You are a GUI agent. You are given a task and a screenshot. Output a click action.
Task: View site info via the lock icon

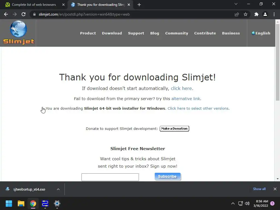[34, 14]
